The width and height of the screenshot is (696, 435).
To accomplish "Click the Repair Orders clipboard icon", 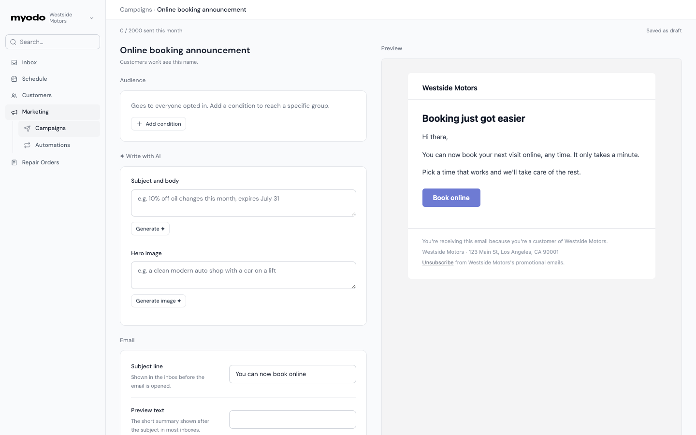I will tap(14, 163).
